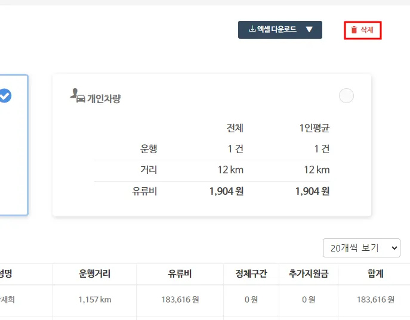Viewport: 410px width, 320px height.
Task: Open the dropdown arrow on 엑셀 다운로드
Action: [309, 29]
